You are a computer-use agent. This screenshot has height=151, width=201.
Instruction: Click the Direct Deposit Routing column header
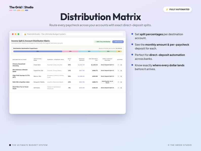point(107,60)
